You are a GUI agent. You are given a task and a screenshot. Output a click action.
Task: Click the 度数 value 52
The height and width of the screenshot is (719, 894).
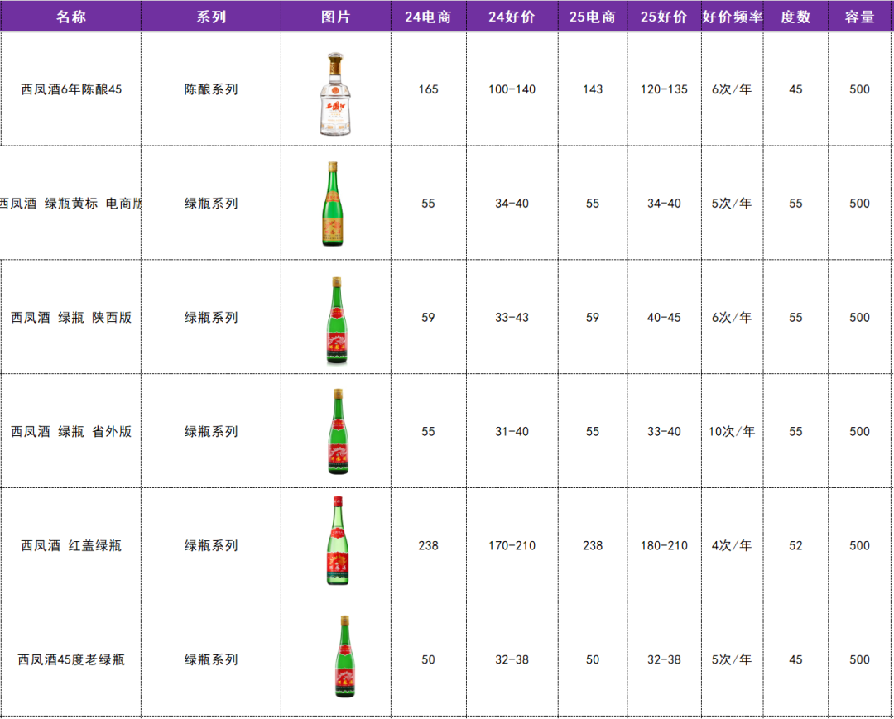[x=795, y=545]
